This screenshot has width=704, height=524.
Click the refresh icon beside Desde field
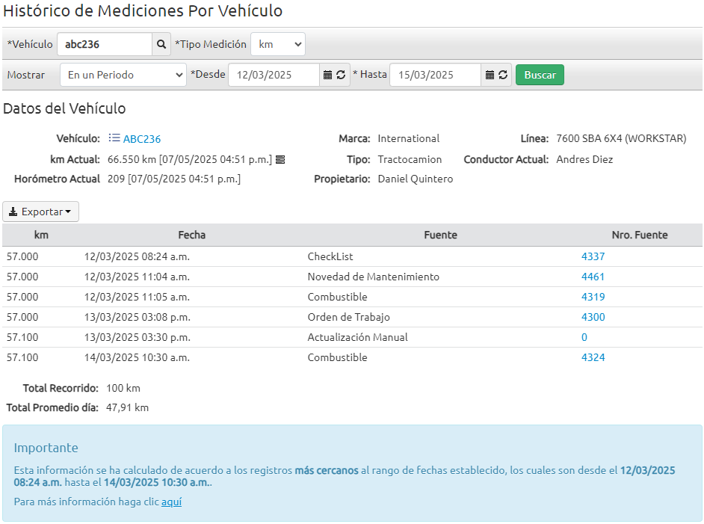(340, 75)
